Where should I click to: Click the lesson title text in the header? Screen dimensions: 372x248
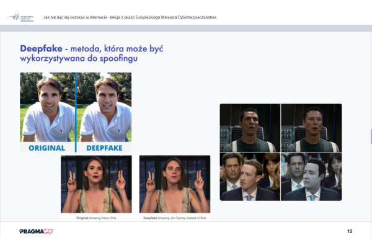point(130,17)
